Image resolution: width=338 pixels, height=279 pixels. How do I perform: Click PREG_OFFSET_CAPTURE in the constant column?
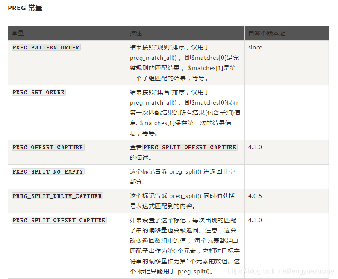[x=48, y=148]
